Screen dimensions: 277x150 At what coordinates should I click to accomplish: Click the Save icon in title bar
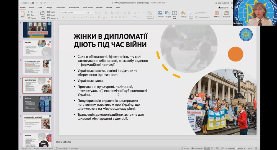click(41, 3)
